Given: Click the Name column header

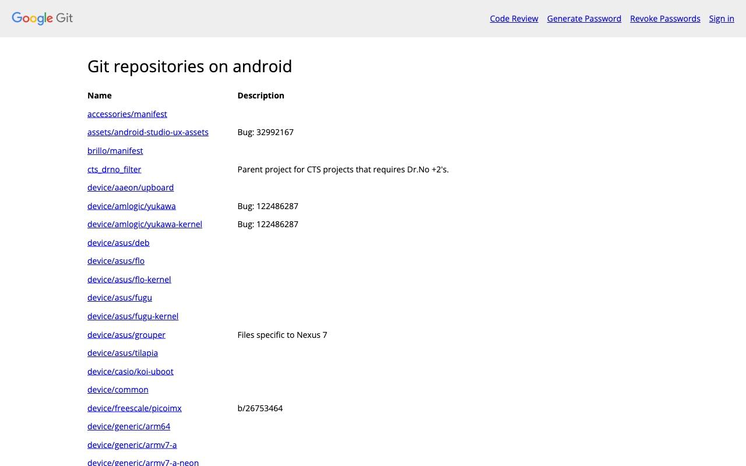Looking at the screenshot, I should (x=99, y=96).
